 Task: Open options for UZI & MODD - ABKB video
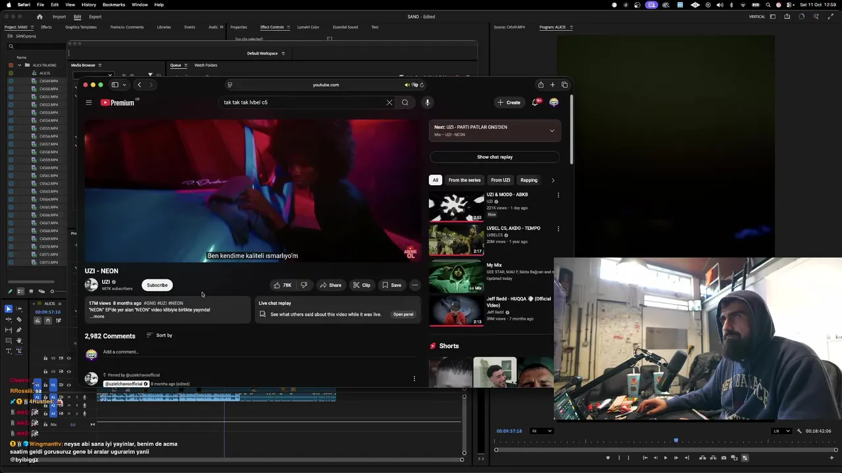558,195
